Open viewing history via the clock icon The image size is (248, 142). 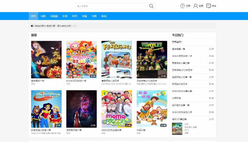coord(182,6)
